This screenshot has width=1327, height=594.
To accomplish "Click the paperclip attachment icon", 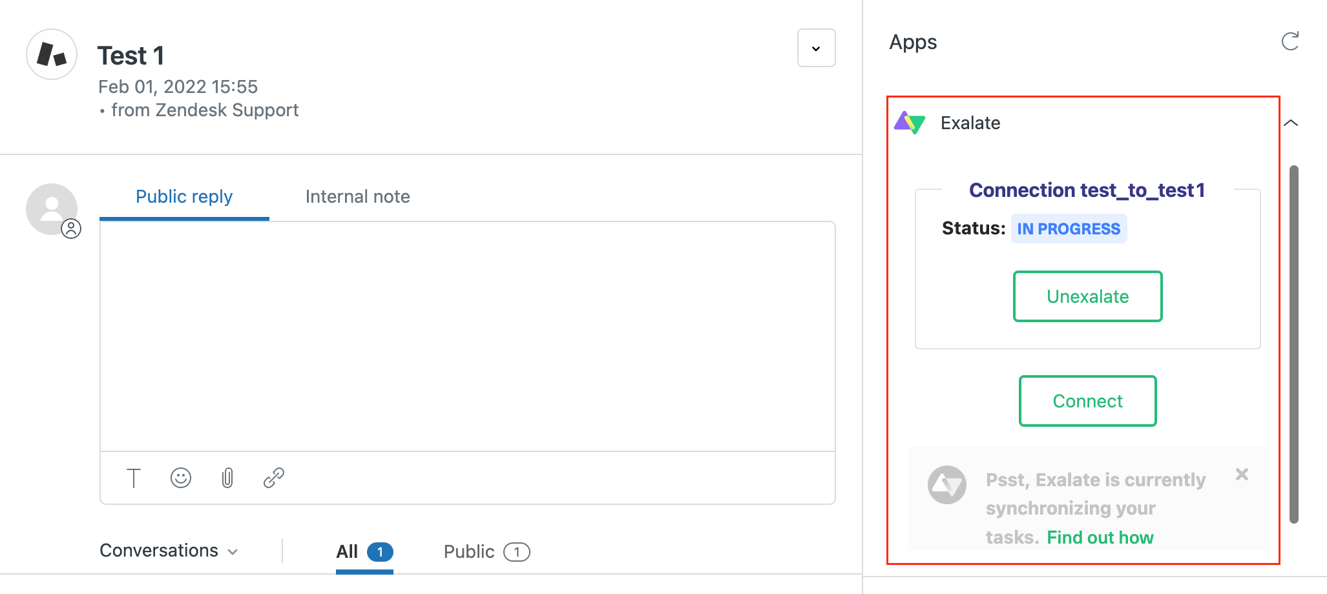I will [x=227, y=478].
